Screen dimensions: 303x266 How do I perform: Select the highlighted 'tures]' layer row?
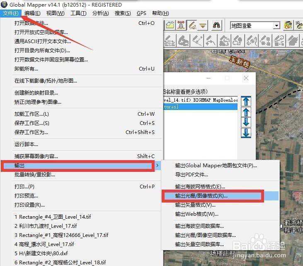tap(200, 107)
